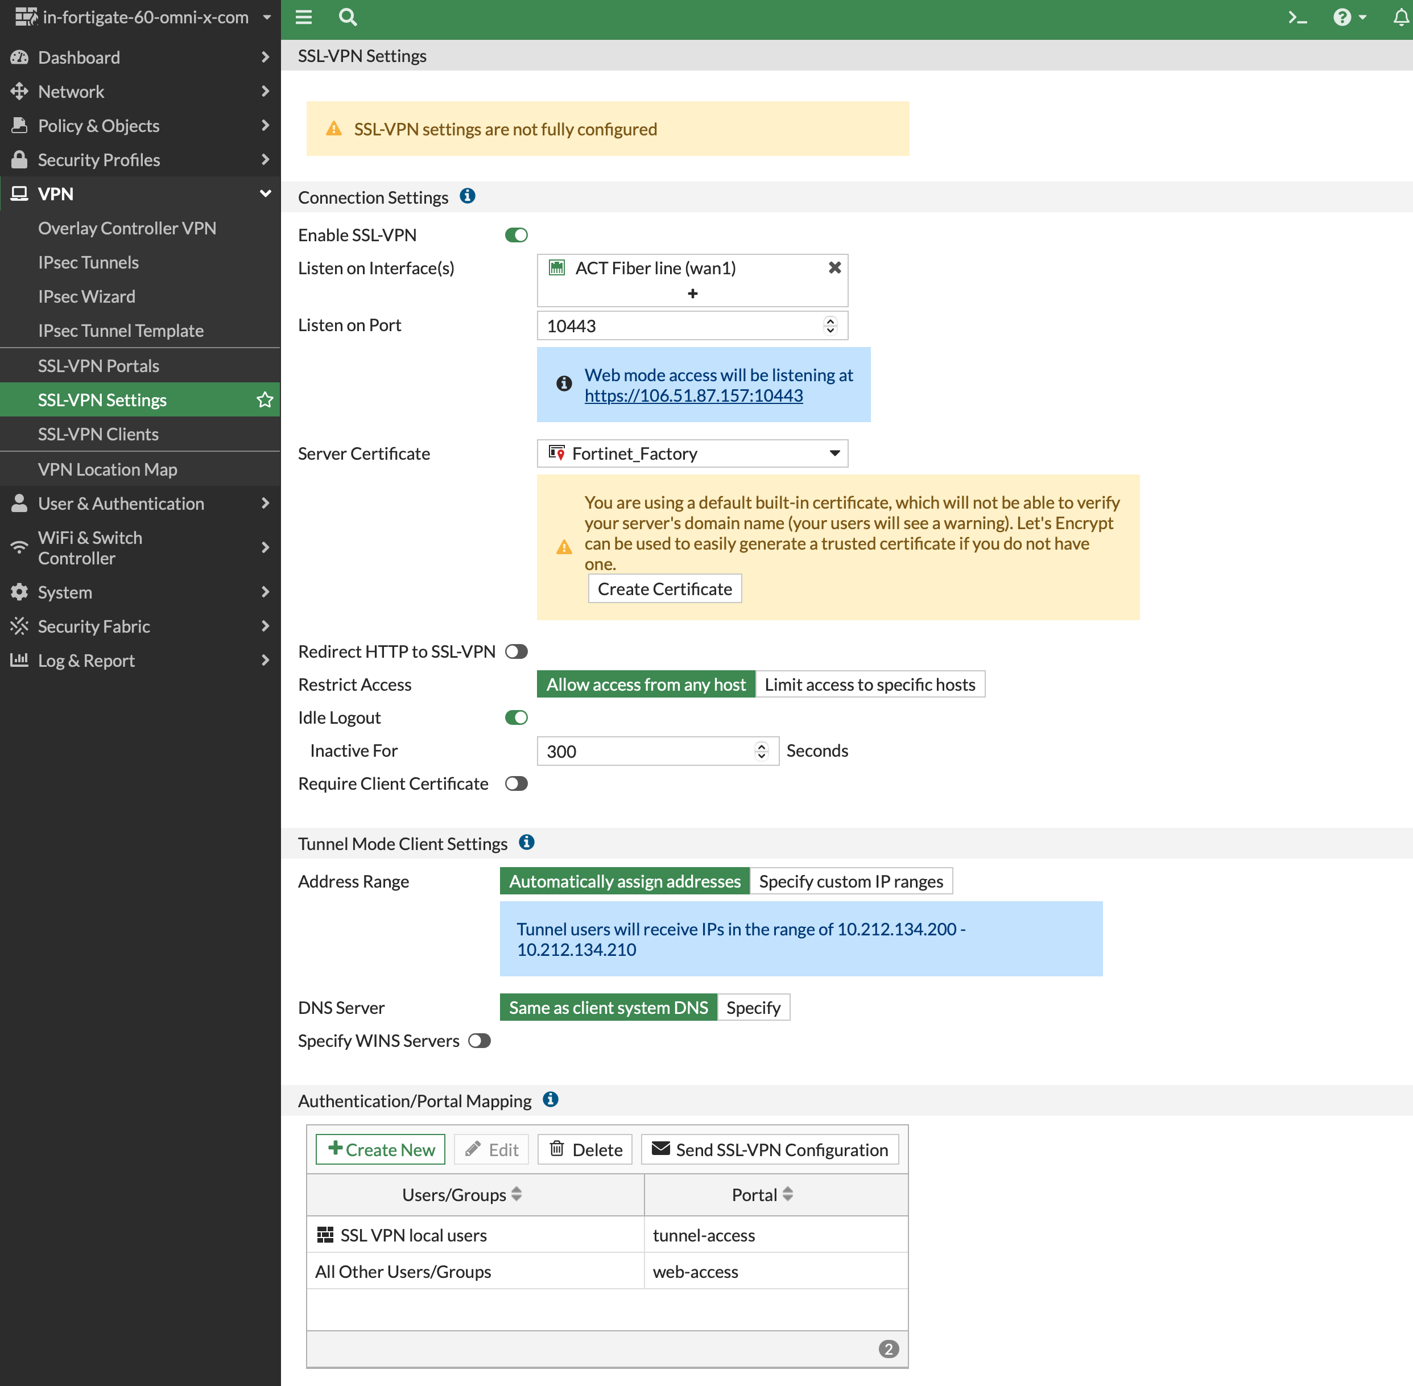Click the help question mark icon

click(x=1342, y=18)
